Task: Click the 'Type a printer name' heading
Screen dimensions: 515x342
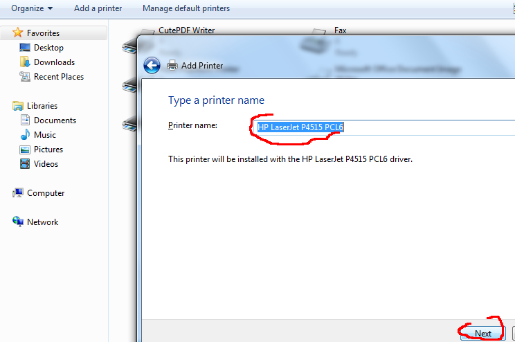Action: (216, 100)
